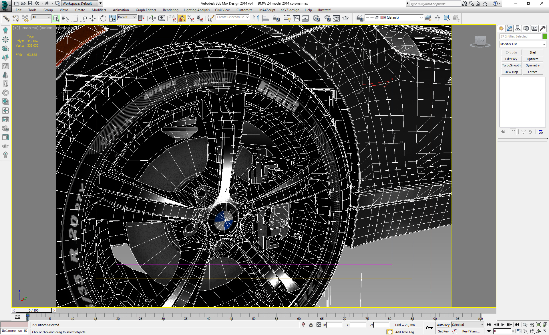Expand the application MXD menu button
549x335 pixels.
(x=6, y=5)
